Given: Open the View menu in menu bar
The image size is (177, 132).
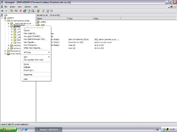Looking at the screenshot, I should click(x=20, y=7).
